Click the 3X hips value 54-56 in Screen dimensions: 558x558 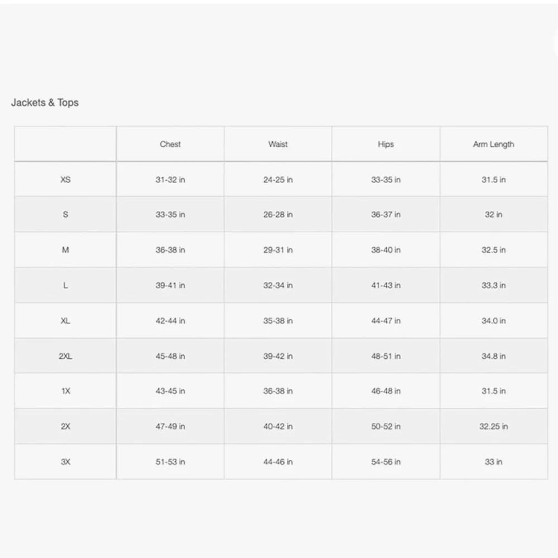coord(386,462)
